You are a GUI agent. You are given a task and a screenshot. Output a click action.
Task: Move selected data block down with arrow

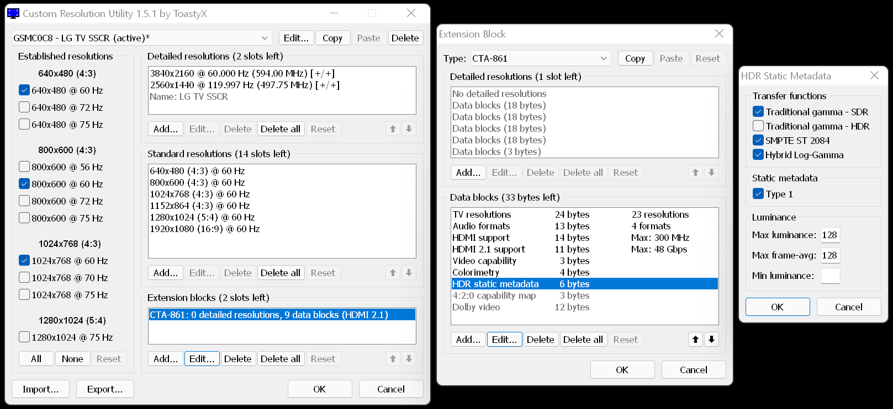click(711, 340)
